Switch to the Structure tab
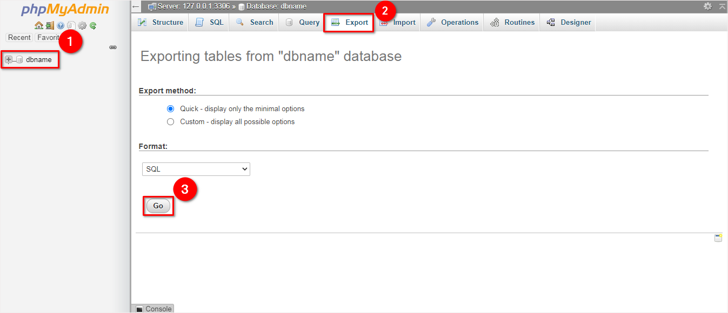This screenshot has height=313, width=728. [x=161, y=22]
